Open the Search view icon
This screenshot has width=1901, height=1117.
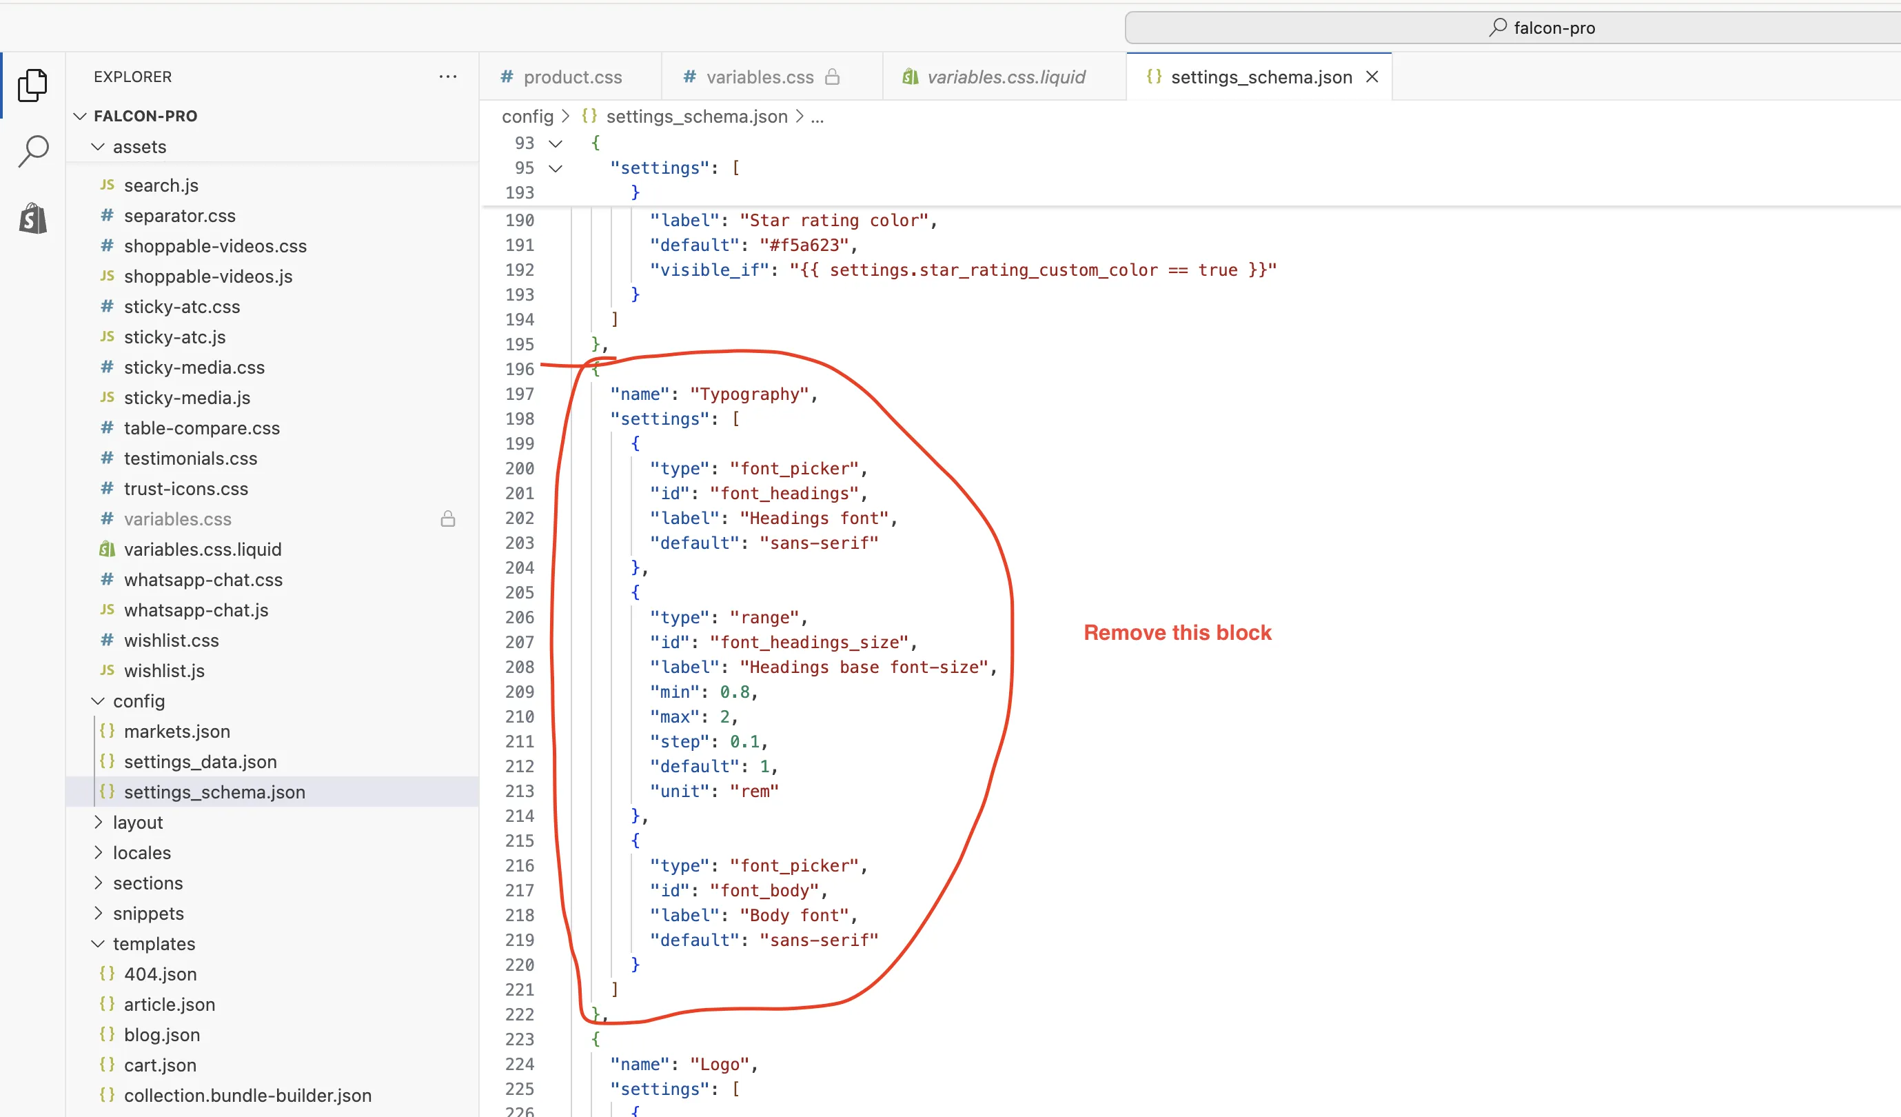(x=32, y=151)
